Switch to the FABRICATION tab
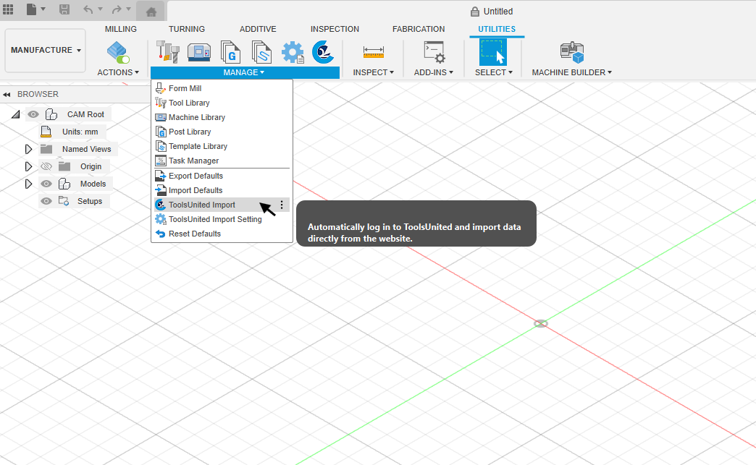The image size is (756, 465). (x=419, y=29)
